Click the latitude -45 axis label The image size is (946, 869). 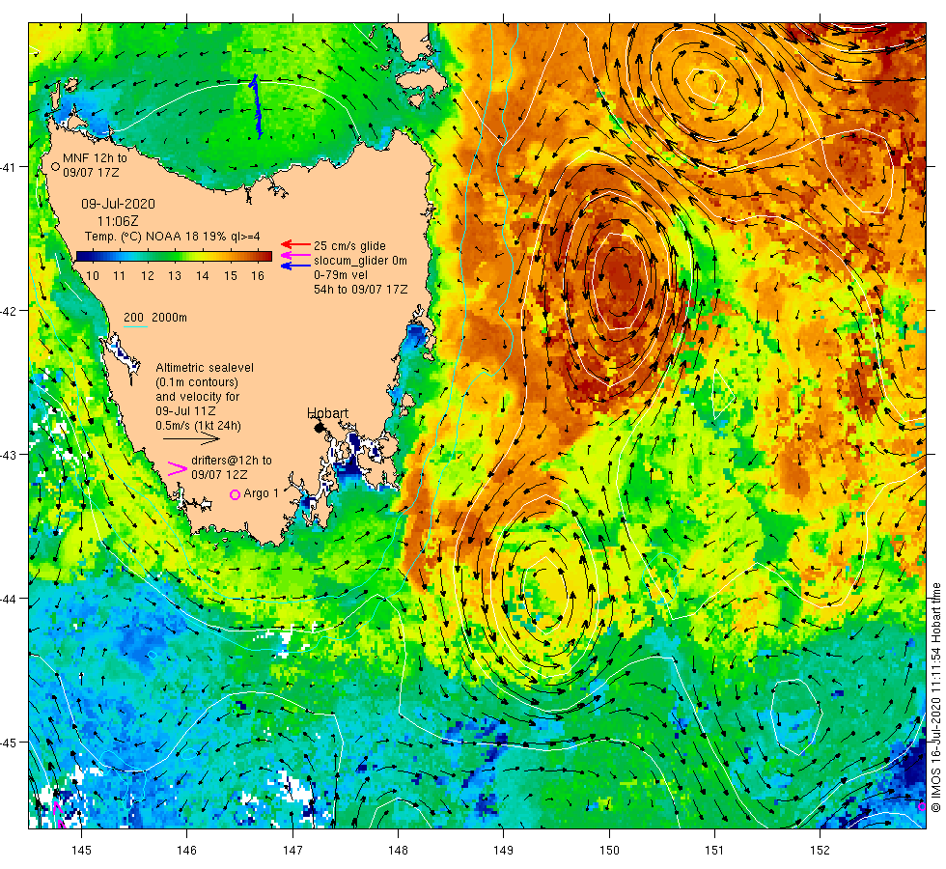[x=9, y=743]
